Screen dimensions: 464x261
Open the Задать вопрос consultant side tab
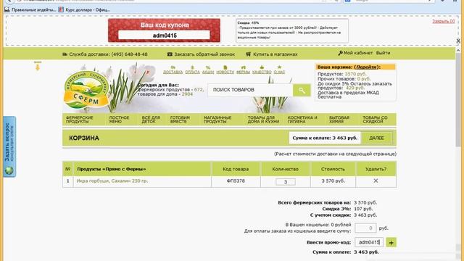click(x=9, y=146)
